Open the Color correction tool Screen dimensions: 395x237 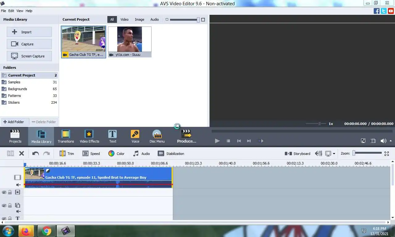point(116,153)
